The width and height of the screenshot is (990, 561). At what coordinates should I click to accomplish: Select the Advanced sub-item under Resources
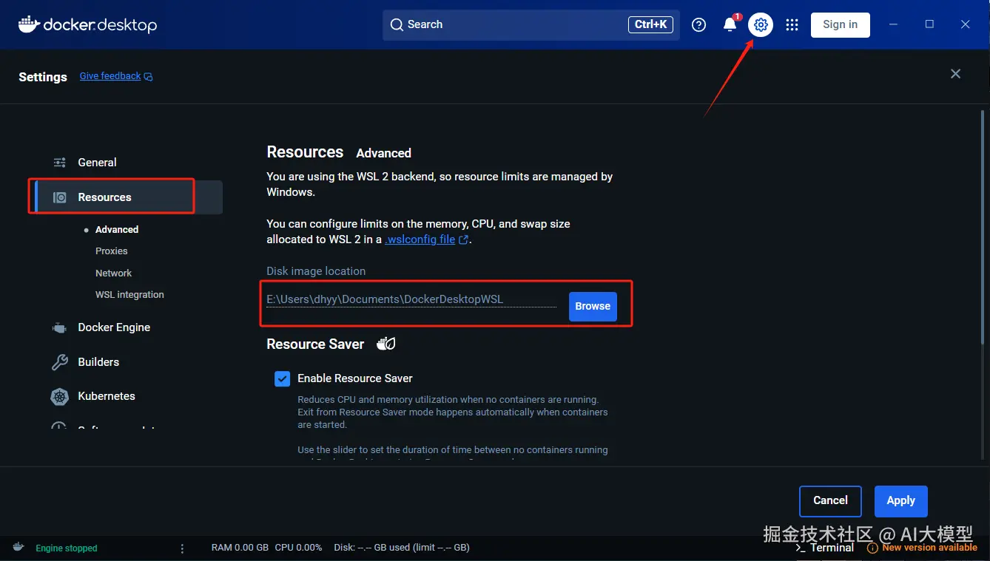pos(117,230)
